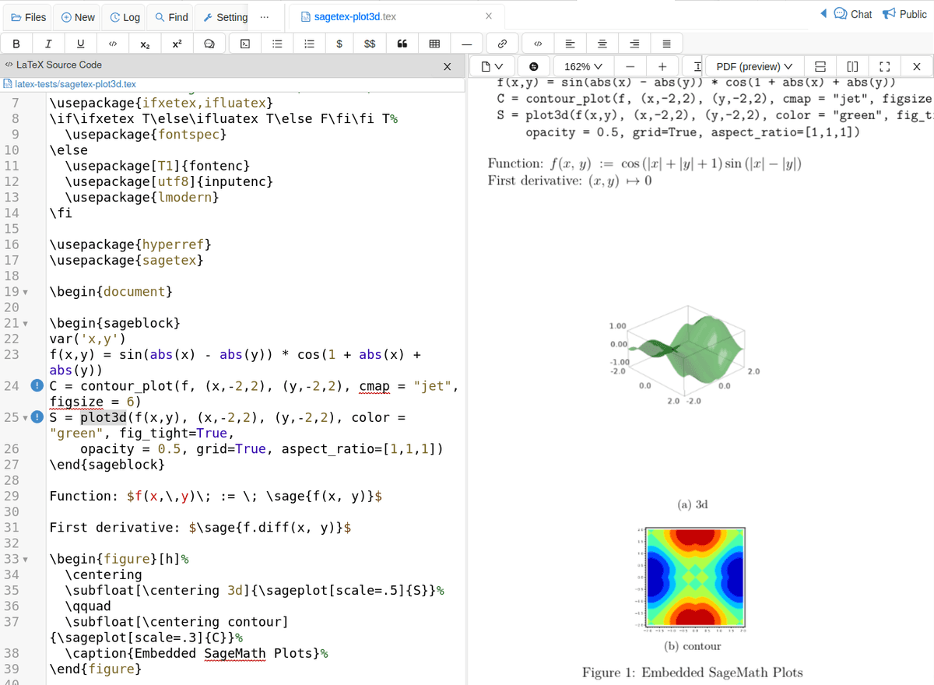Open the 162% zoom level dropdown
This screenshot has height=685, width=934.
(582, 67)
